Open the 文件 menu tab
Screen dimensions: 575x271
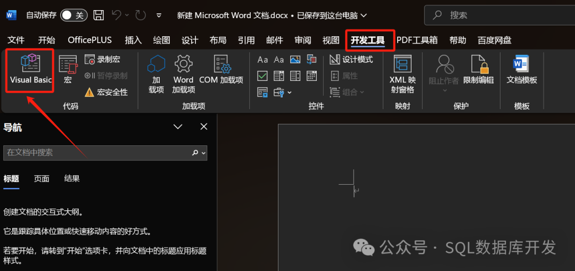(x=16, y=40)
